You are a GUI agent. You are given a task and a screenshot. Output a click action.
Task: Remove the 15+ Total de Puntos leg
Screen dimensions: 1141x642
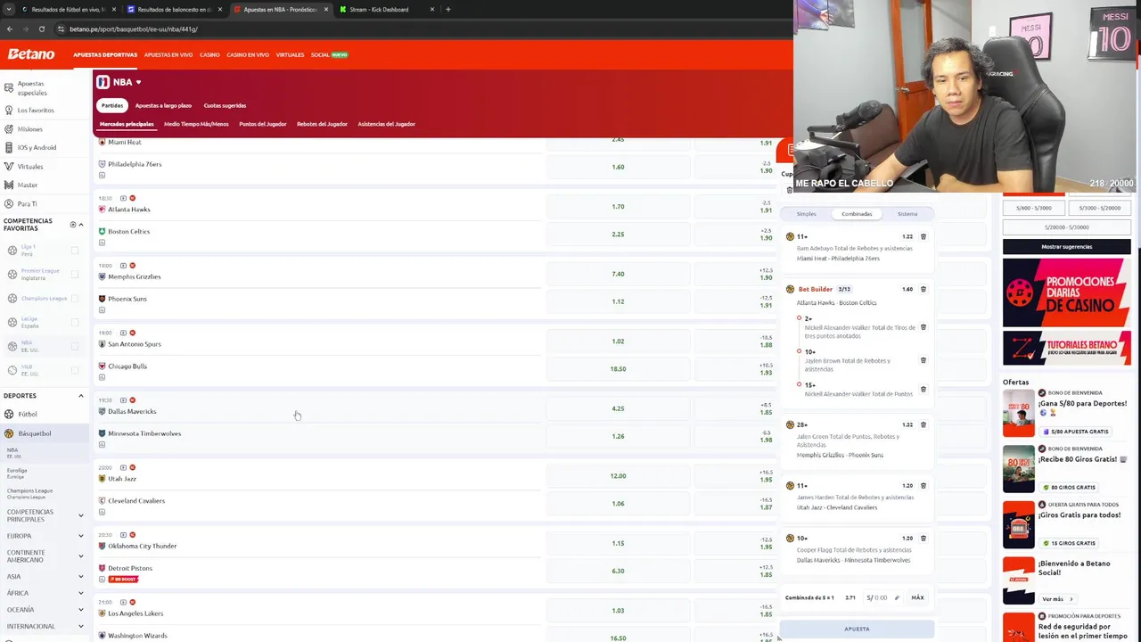[923, 390]
